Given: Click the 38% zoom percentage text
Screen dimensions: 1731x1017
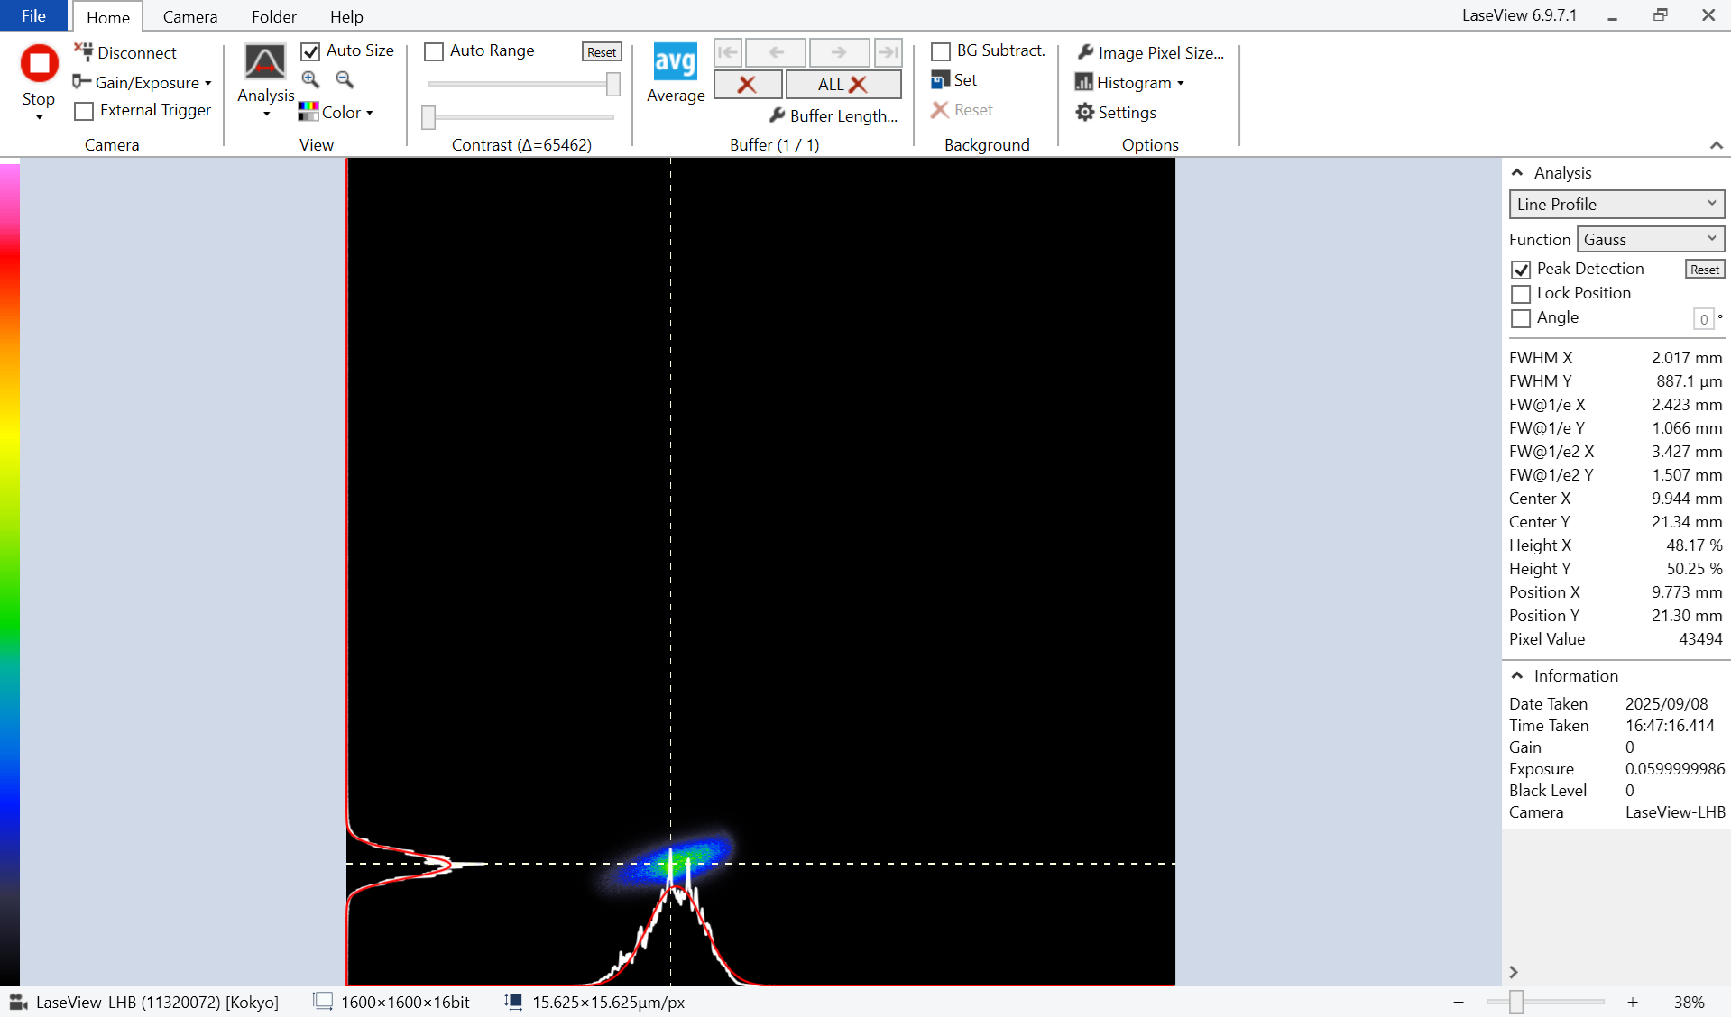Looking at the screenshot, I should point(1689,1002).
